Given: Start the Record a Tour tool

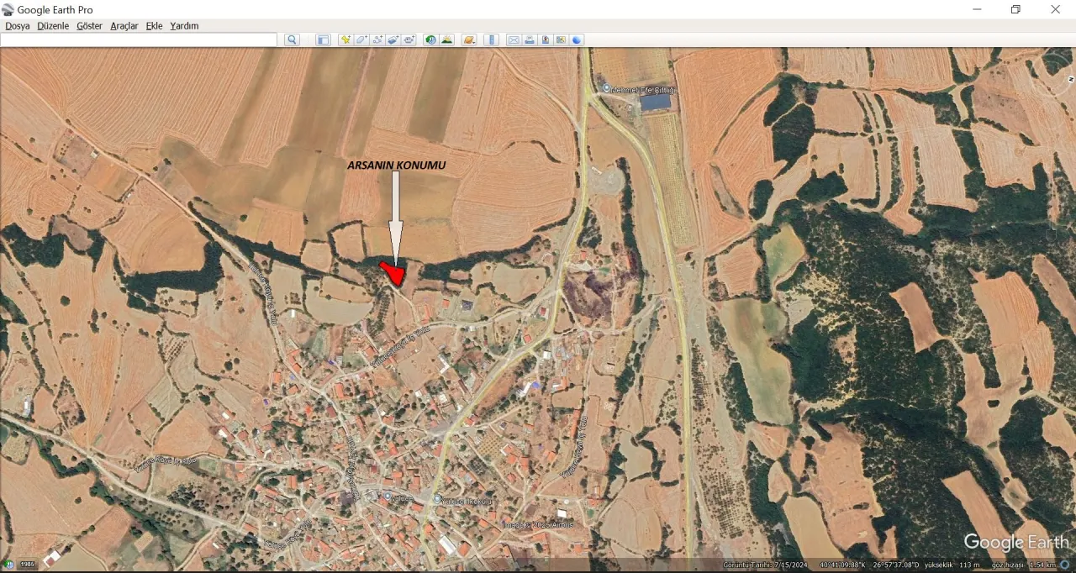Looking at the screenshot, I should (x=409, y=39).
